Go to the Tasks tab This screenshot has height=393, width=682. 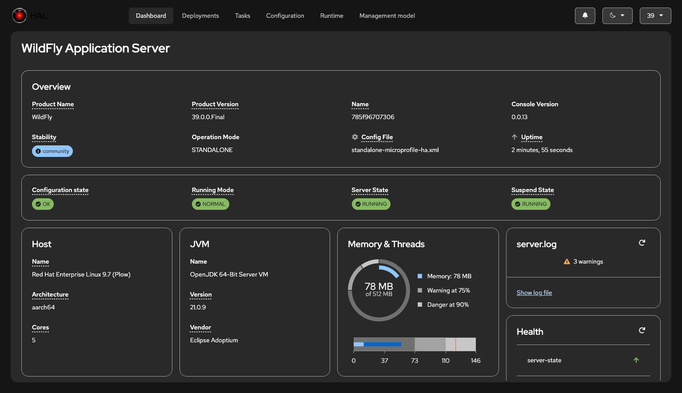[243, 16]
